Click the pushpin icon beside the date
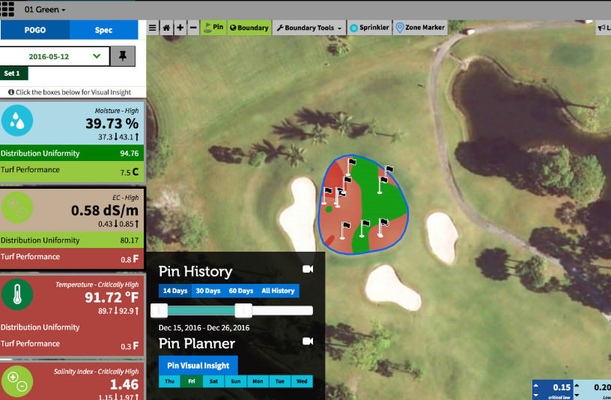This screenshot has height=400, width=611. coord(123,56)
